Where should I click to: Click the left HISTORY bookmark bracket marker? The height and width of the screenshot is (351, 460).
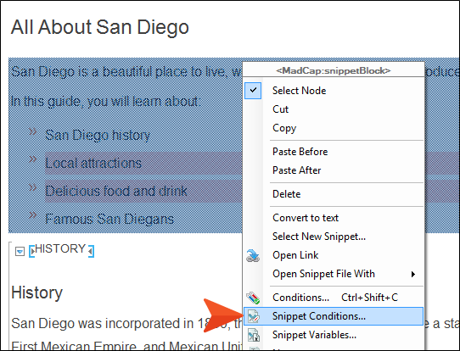pyautogui.click(x=32, y=251)
